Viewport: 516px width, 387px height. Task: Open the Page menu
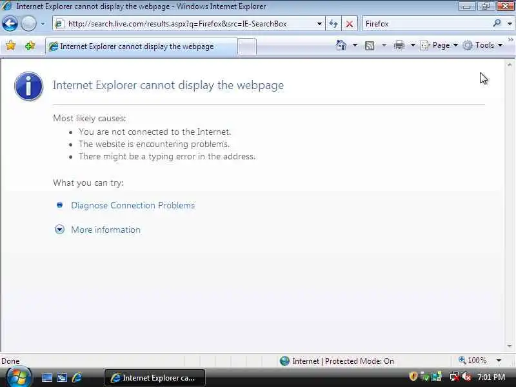439,45
